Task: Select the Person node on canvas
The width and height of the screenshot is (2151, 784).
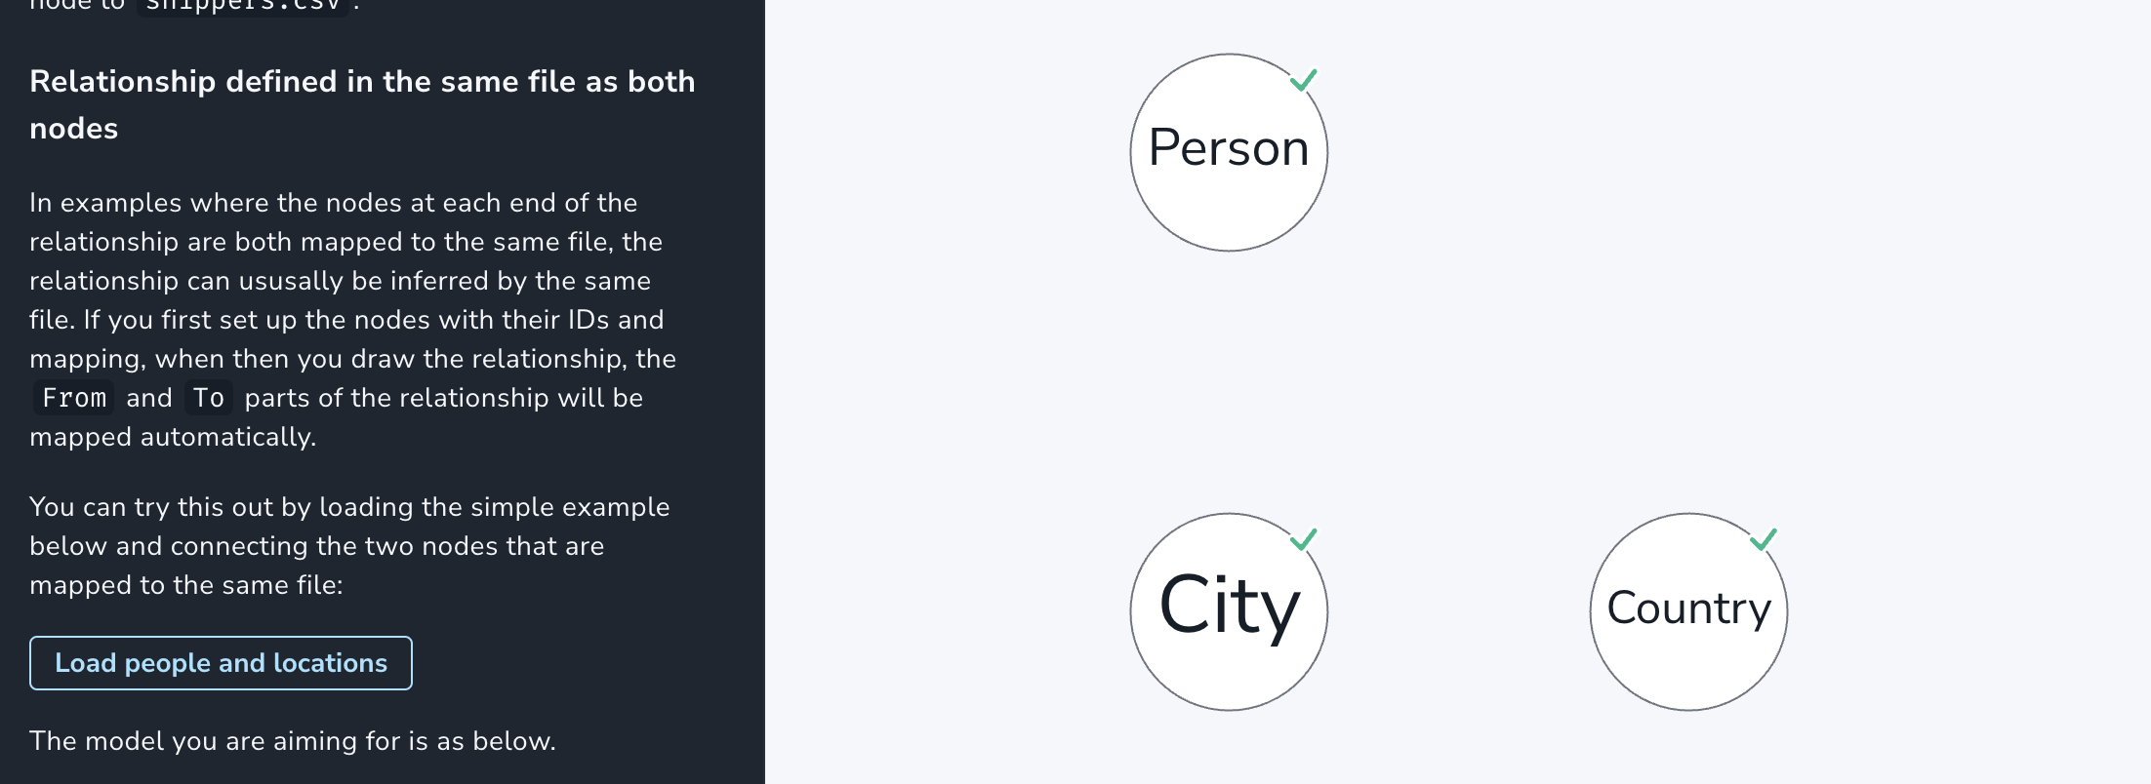Action: (1229, 152)
